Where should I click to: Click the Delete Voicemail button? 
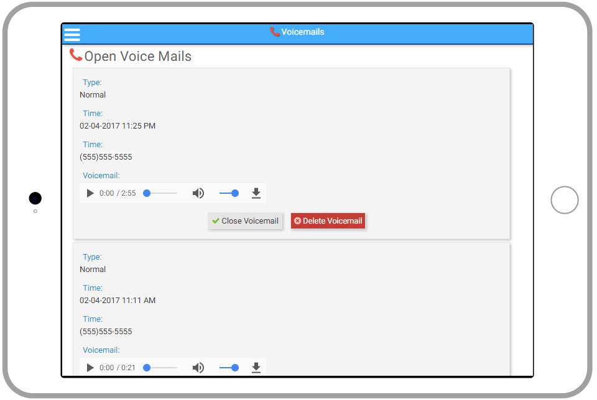[x=328, y=220]
